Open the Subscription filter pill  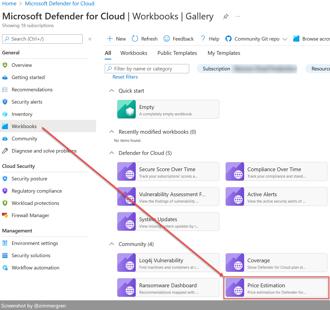point(247,69)
